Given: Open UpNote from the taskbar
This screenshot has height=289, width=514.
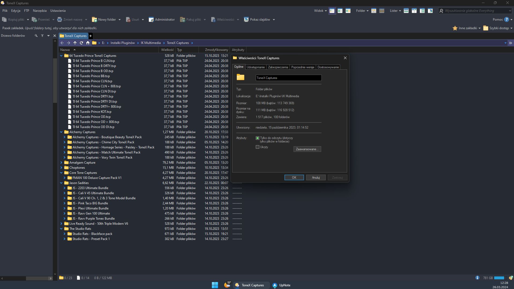Looking at the screenshot, I should click(282, 285).
